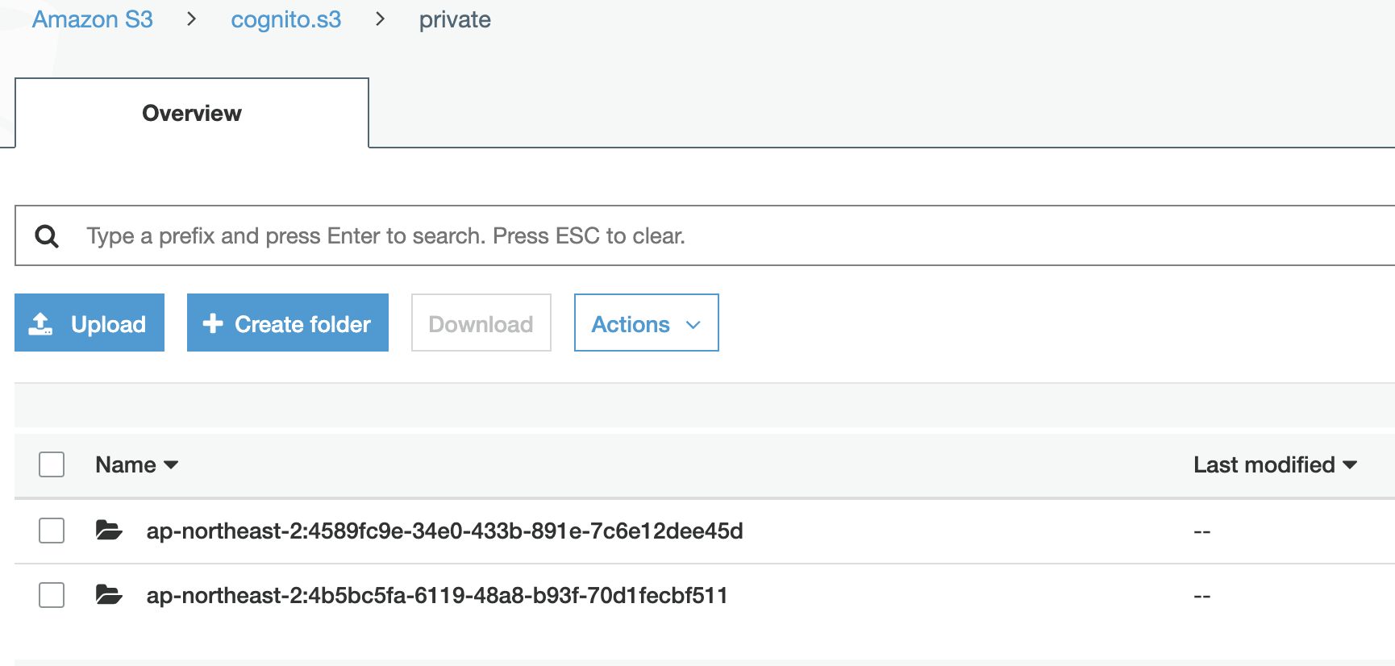Click the upload arrow icon
Image resolution: width=1395 pixels, height=666 pixels.
pos(40,323)
